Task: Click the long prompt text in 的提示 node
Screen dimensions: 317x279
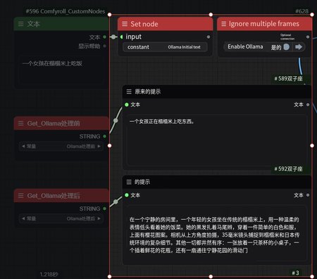Action: pyautogui.click(x=214, y=235)
